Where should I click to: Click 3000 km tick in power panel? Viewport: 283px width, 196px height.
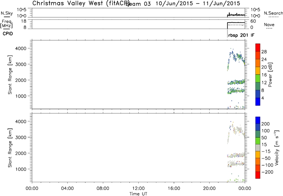click(x=21, y=64)
